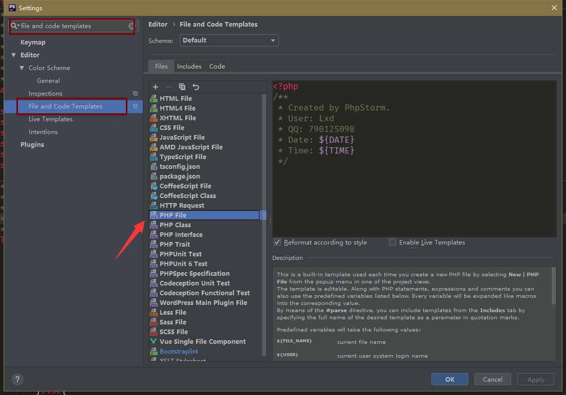This screenshot has height=395, width=566.
Task: Select the PHP Class template
Action: 175,225
